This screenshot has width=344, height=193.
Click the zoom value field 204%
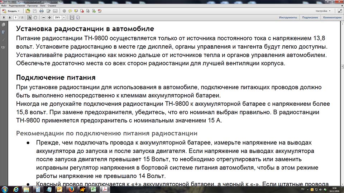click(57, 18)
